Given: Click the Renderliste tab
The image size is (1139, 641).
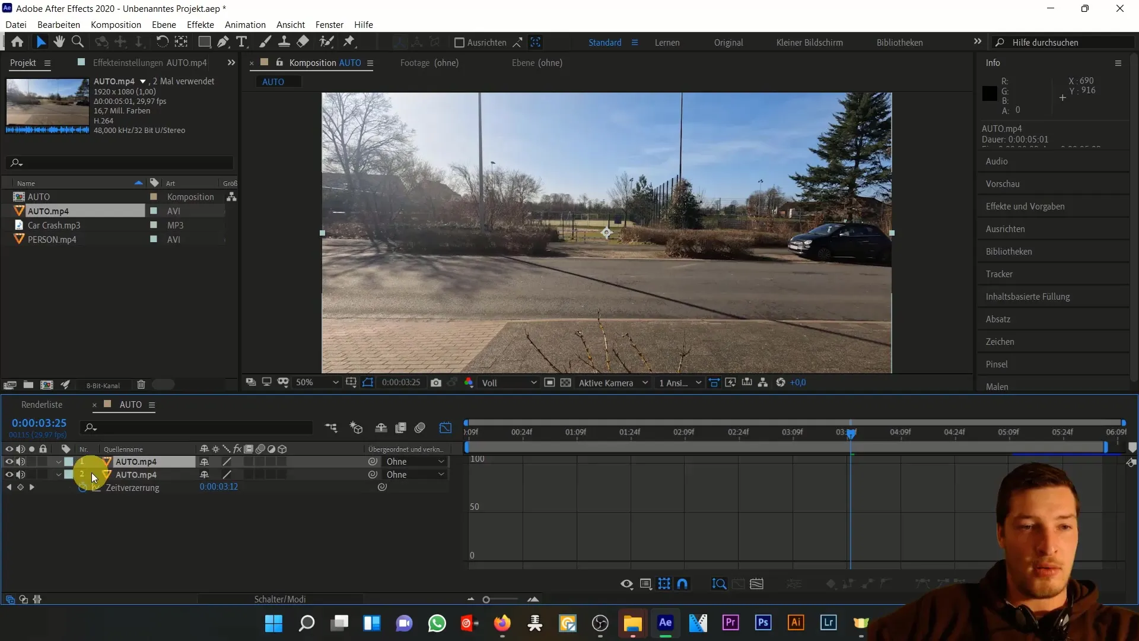Looking at the screenshot, I should click(41, 405).
